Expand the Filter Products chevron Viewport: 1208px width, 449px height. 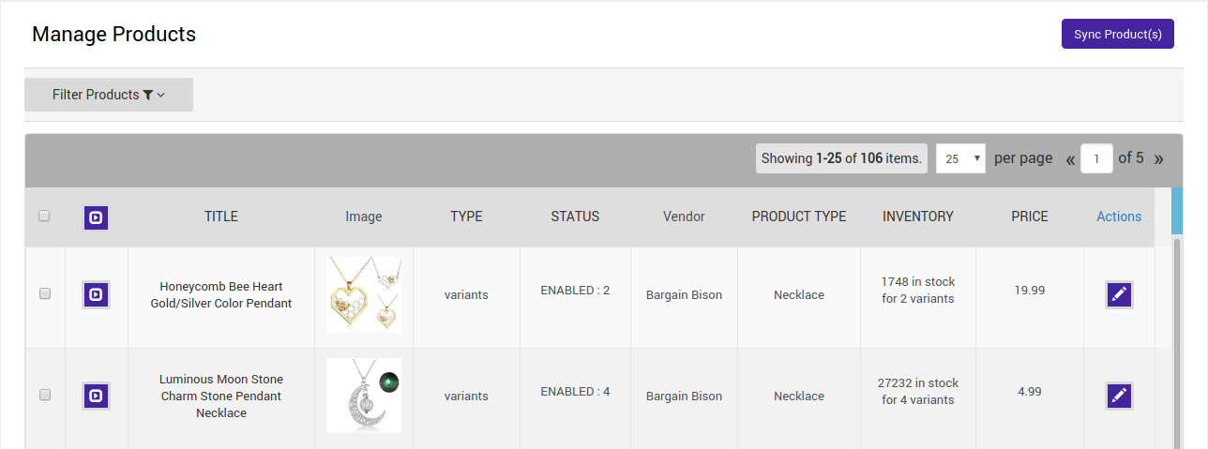(x=161, y=95)
